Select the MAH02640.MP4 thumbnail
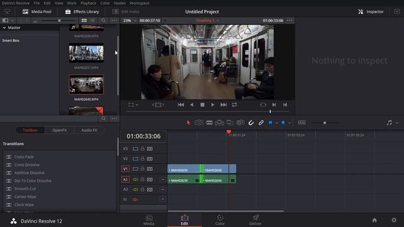The image size is (404, 227). pyautogui.click(x=86, y=84)
